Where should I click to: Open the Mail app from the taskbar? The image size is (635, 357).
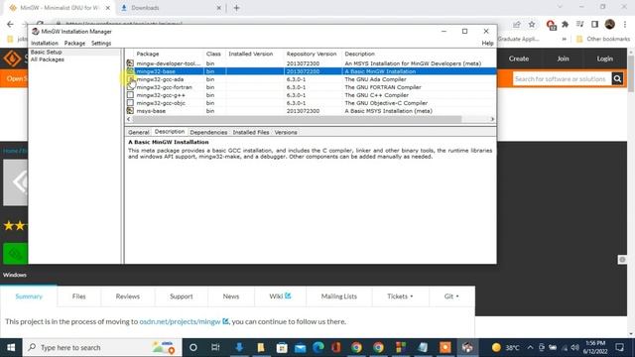pos(300,347)
